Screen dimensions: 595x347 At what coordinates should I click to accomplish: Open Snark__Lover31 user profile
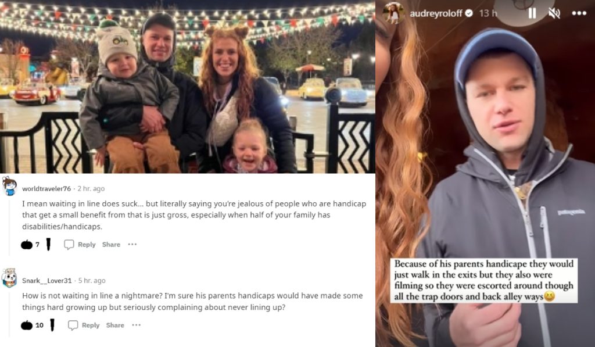[x=46, y=281]
